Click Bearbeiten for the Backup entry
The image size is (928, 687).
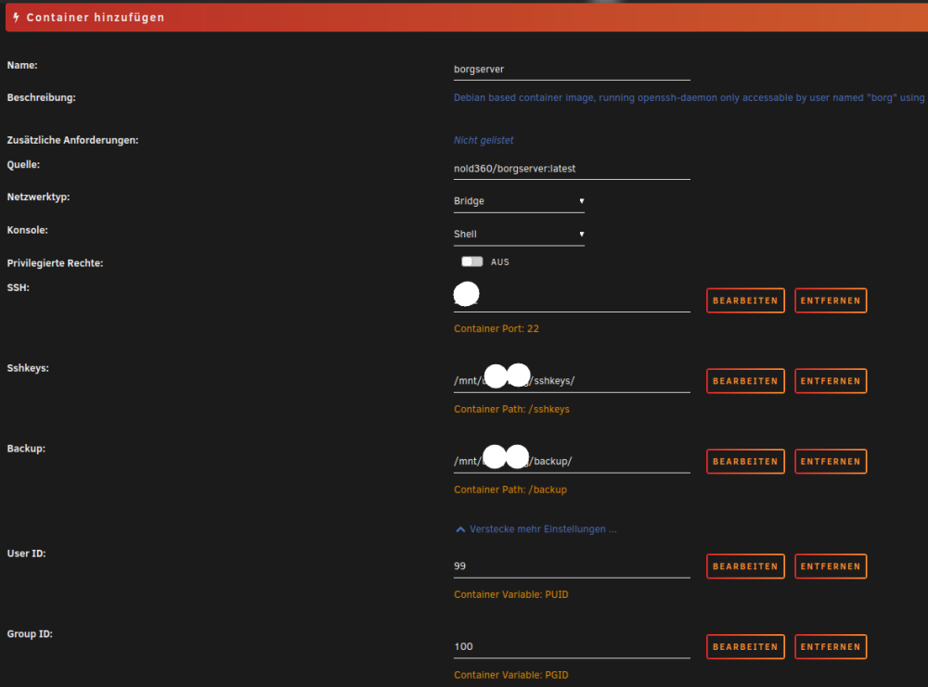[745, 461]
